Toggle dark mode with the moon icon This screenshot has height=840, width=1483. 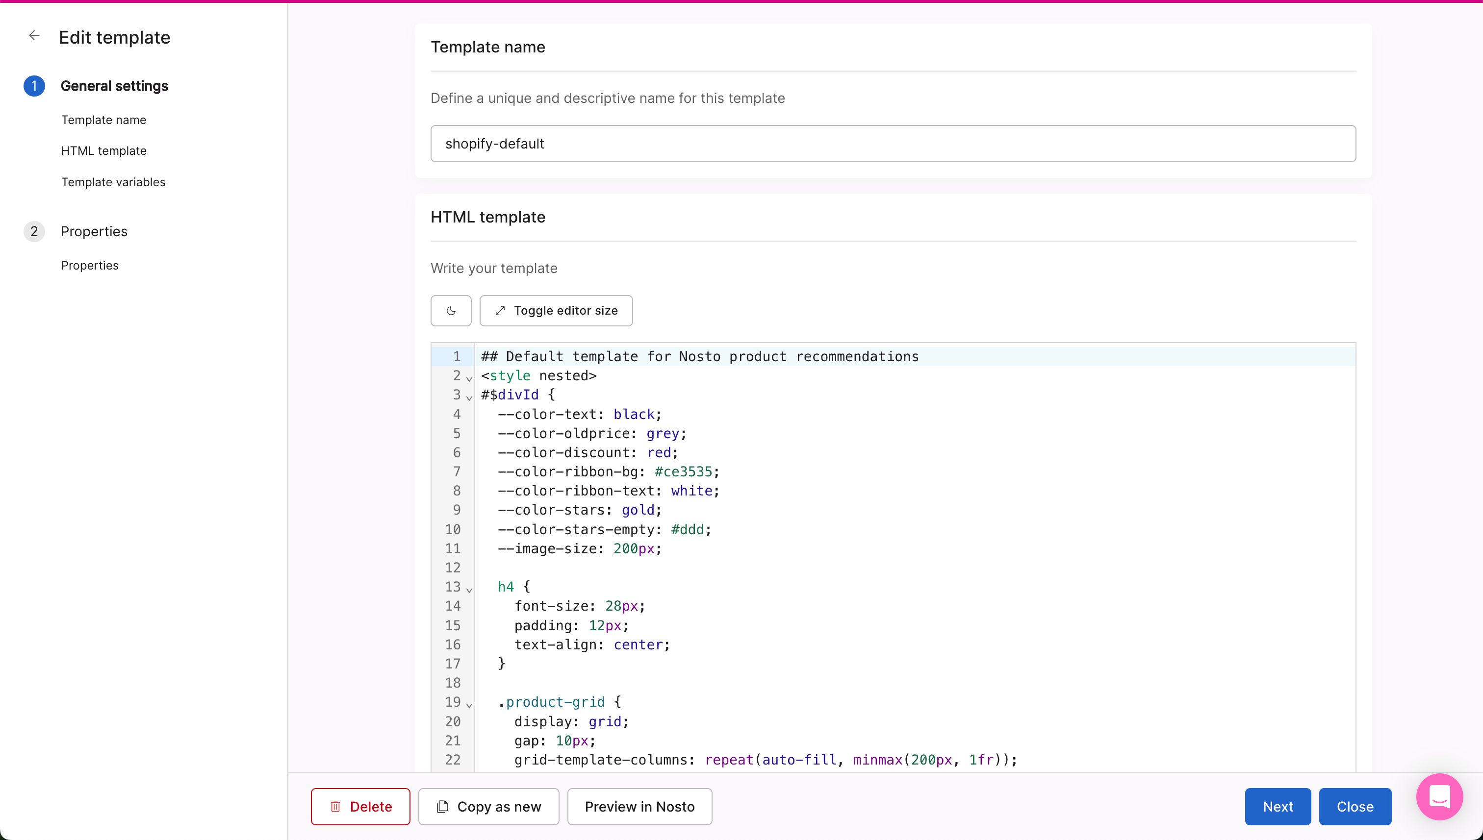tap(451, 311)
